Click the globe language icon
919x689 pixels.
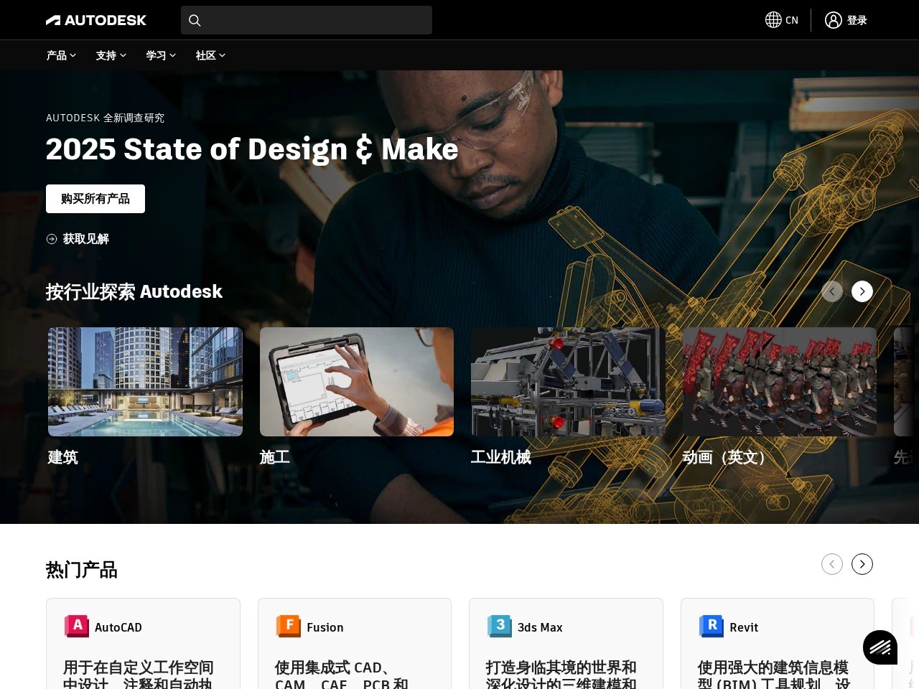pyautogui.click(x=773, y=20)
